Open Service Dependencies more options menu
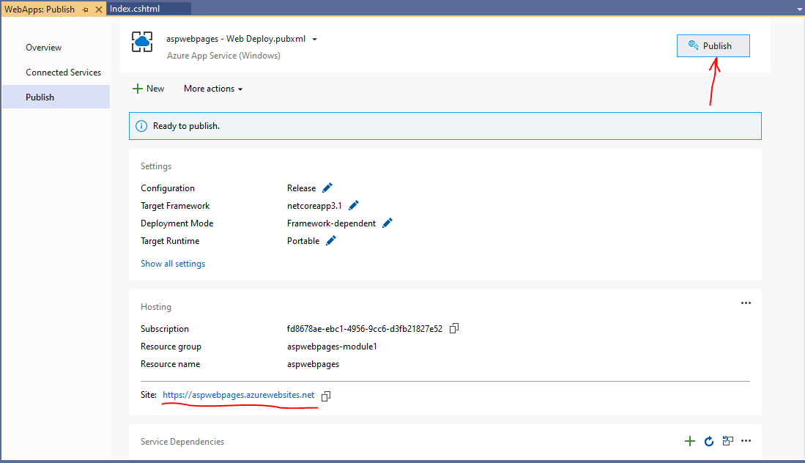This screenshot has width=805, height=463. tap(746, 441)
